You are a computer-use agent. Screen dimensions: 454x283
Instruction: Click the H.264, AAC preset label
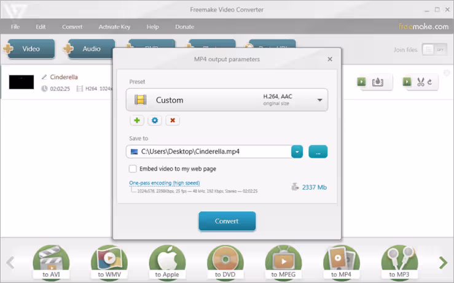point(278,96)
